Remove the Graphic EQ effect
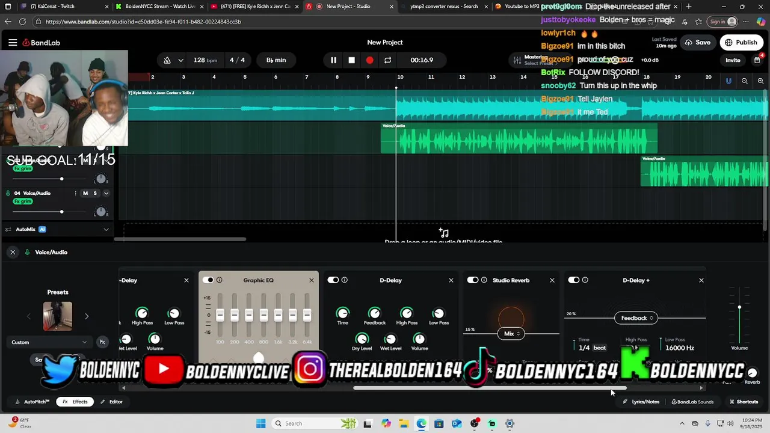This screenshot has height=433, width=770. [312, 280]
